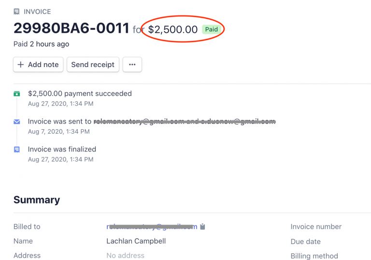Image resolution: width=371 pixels, height=260 pixels.
Task: Click the "Paid 2 hours ago" text
Action: click(x=41, y=44)
